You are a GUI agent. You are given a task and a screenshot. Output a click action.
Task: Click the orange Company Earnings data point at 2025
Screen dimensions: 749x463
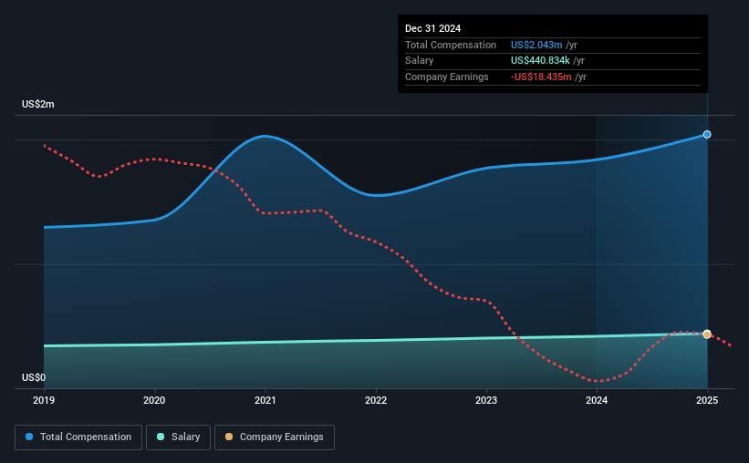tap(707, 334)
